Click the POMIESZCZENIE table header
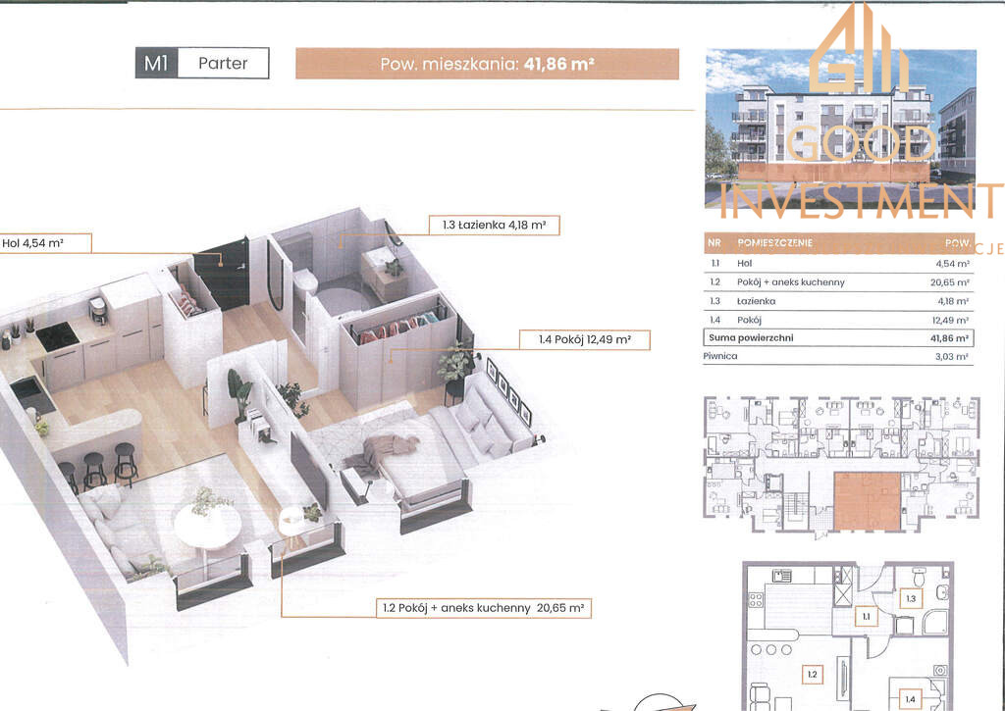1005x711 pixels. (774, 243)
